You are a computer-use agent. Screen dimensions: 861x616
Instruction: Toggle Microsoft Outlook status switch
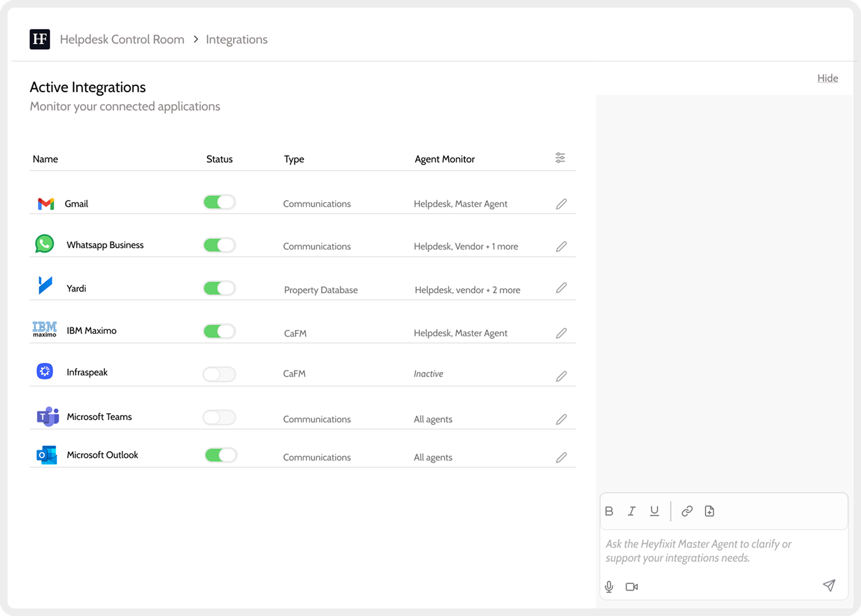pyautogui.click(x=220, y=455)
